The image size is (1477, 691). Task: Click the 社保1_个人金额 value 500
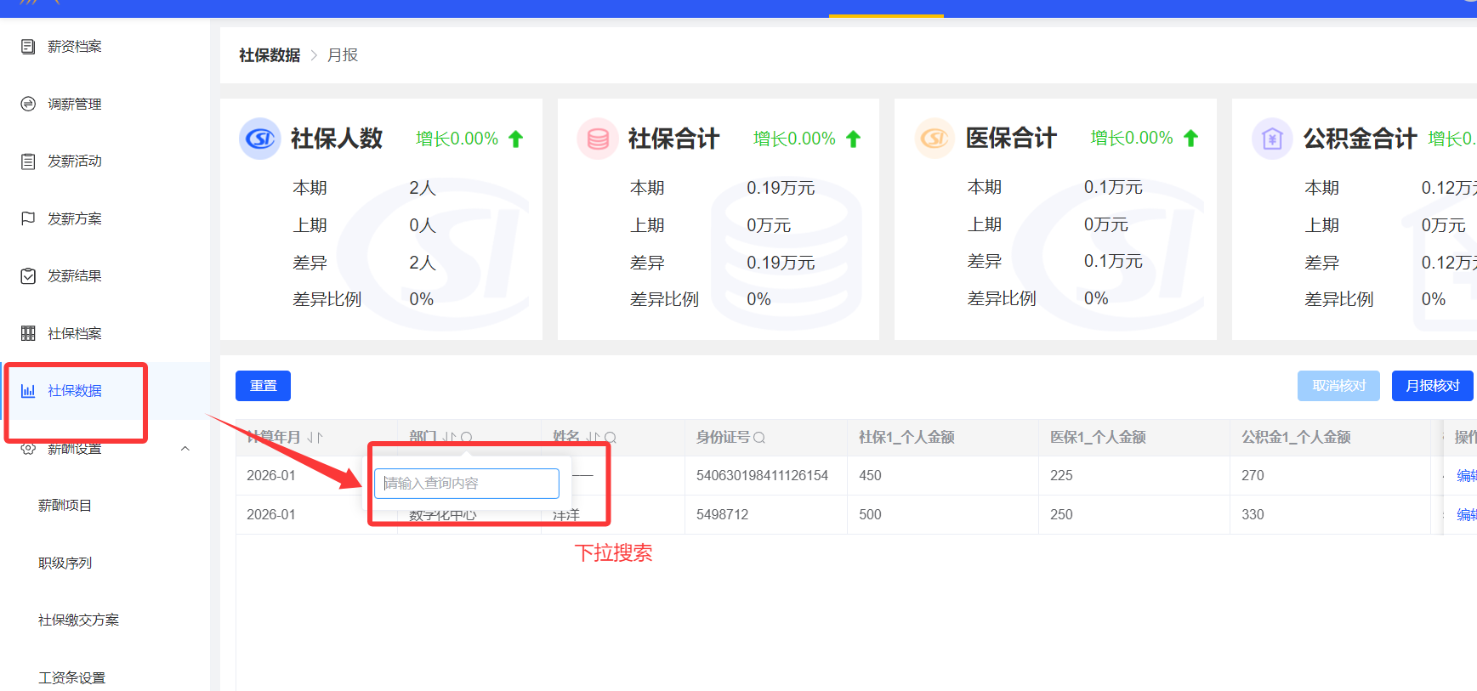[870, 514]
